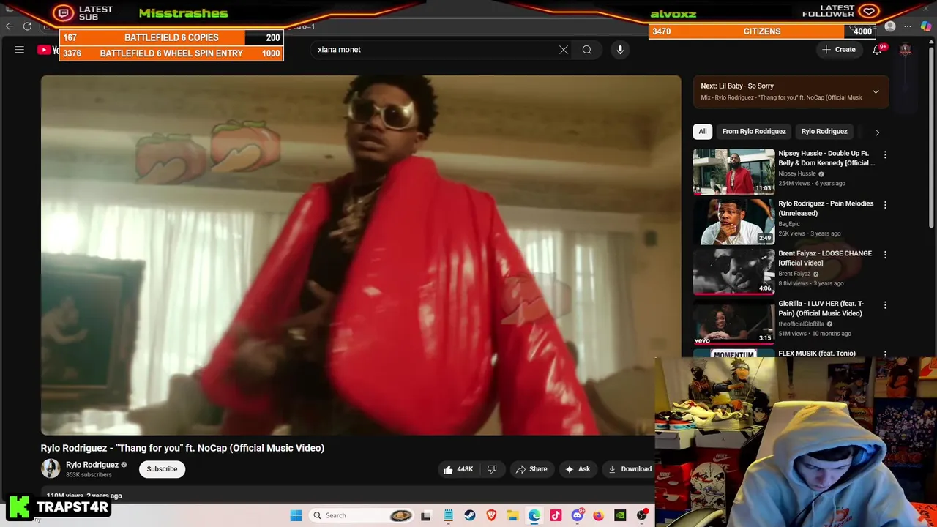Open Firefox from the taskbar
The image size is (937, 527).
(x=599, y=515)
